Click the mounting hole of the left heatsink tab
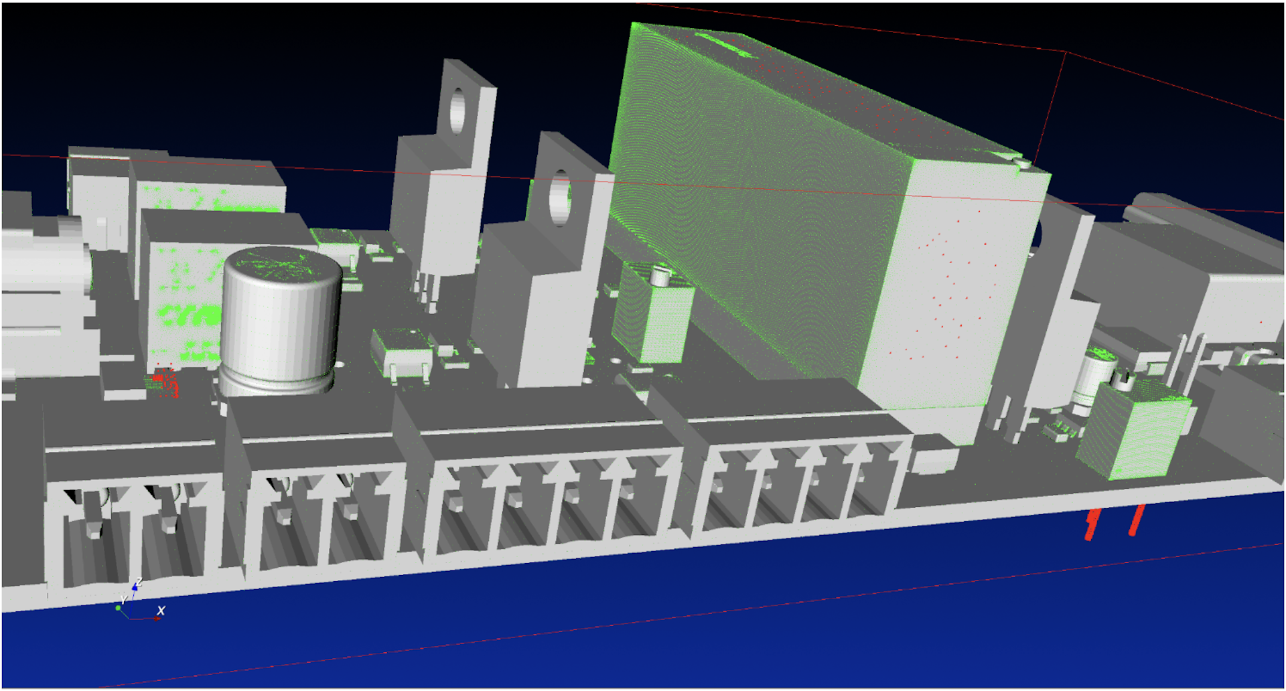Viewport: 1286px width, 691px height. coord(457,109)
